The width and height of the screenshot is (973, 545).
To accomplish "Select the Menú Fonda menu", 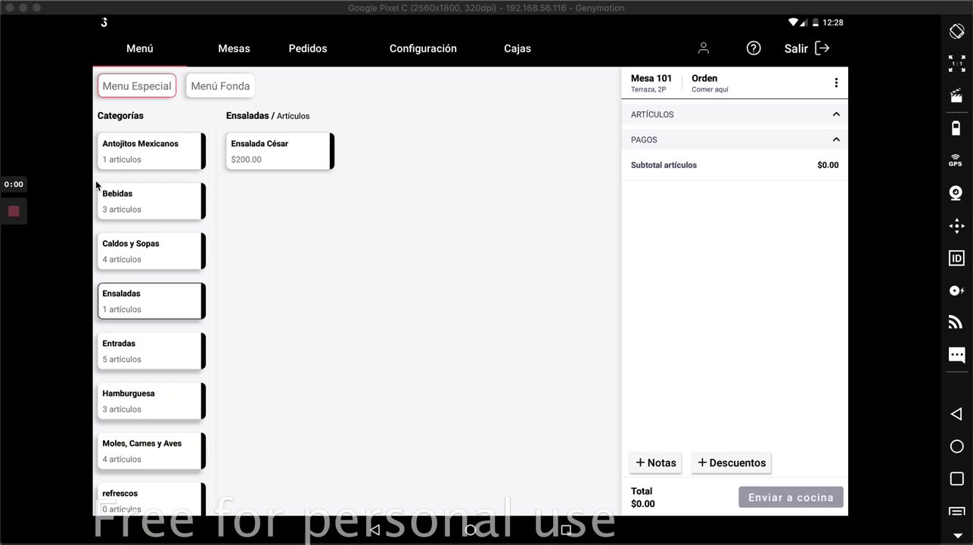I will click(220, 86).
